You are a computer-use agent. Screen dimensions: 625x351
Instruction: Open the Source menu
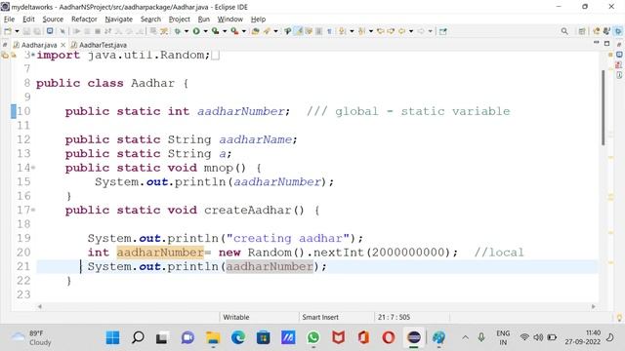click(x=53, y=19)
